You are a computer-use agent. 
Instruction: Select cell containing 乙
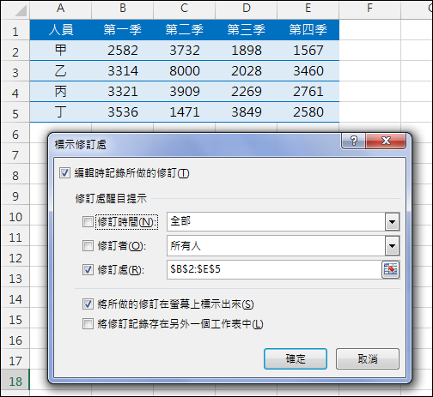[61, 71]
